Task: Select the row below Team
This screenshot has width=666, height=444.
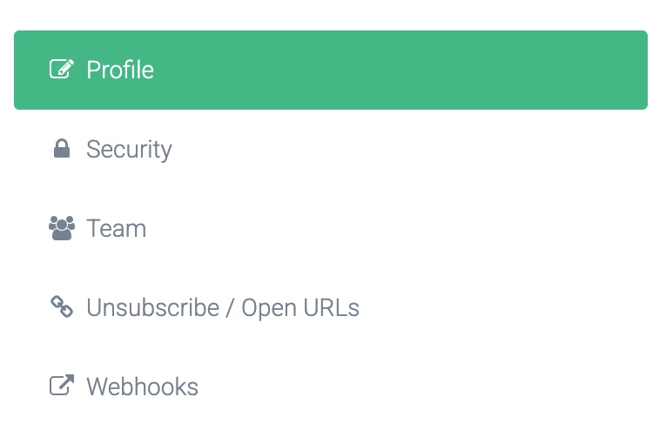Action: click(222, 307)
